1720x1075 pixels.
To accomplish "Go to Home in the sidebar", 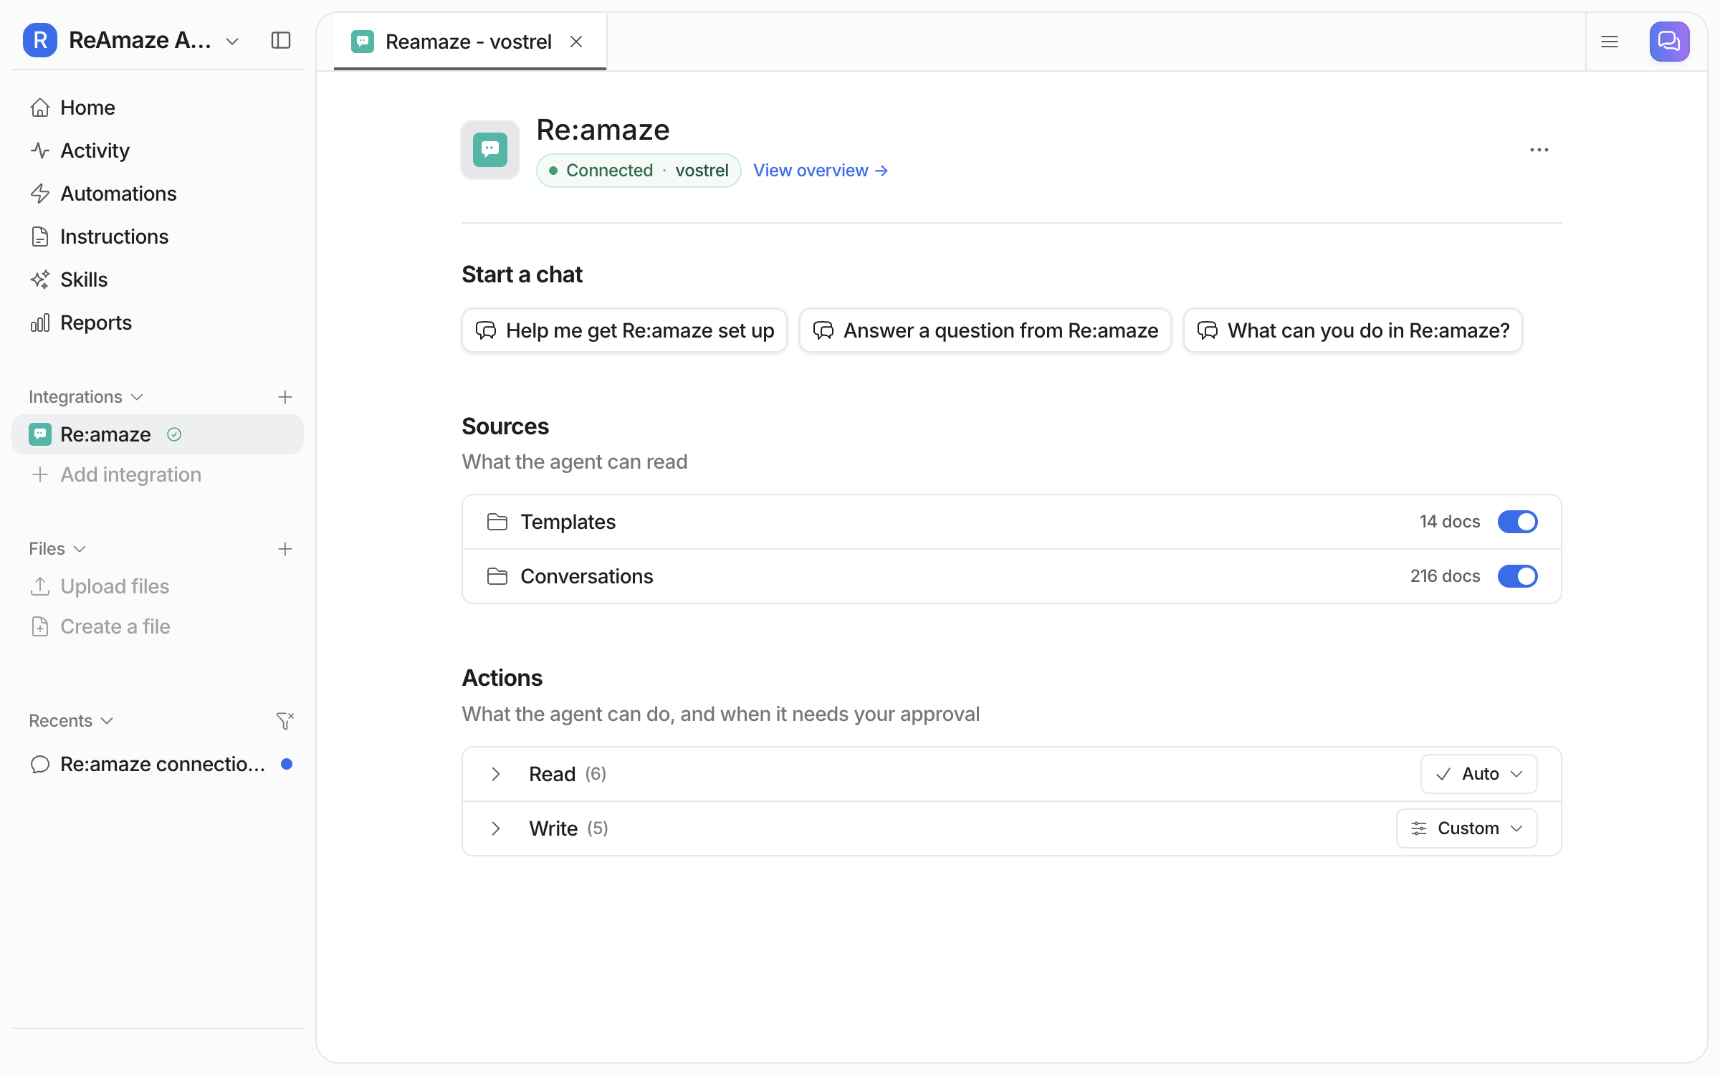I will (x=158, y=107).
